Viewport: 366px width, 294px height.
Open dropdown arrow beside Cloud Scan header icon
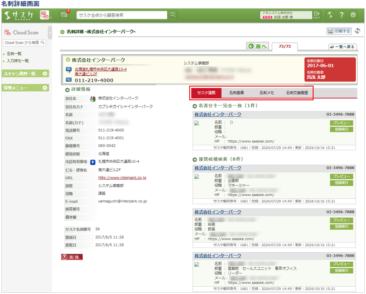(51, 18)
